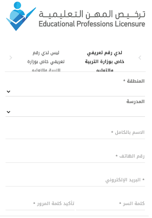Focus the البريد الإلكتروني email field
This screenshot has height=218, width=152.
click(x=75, y=180)
